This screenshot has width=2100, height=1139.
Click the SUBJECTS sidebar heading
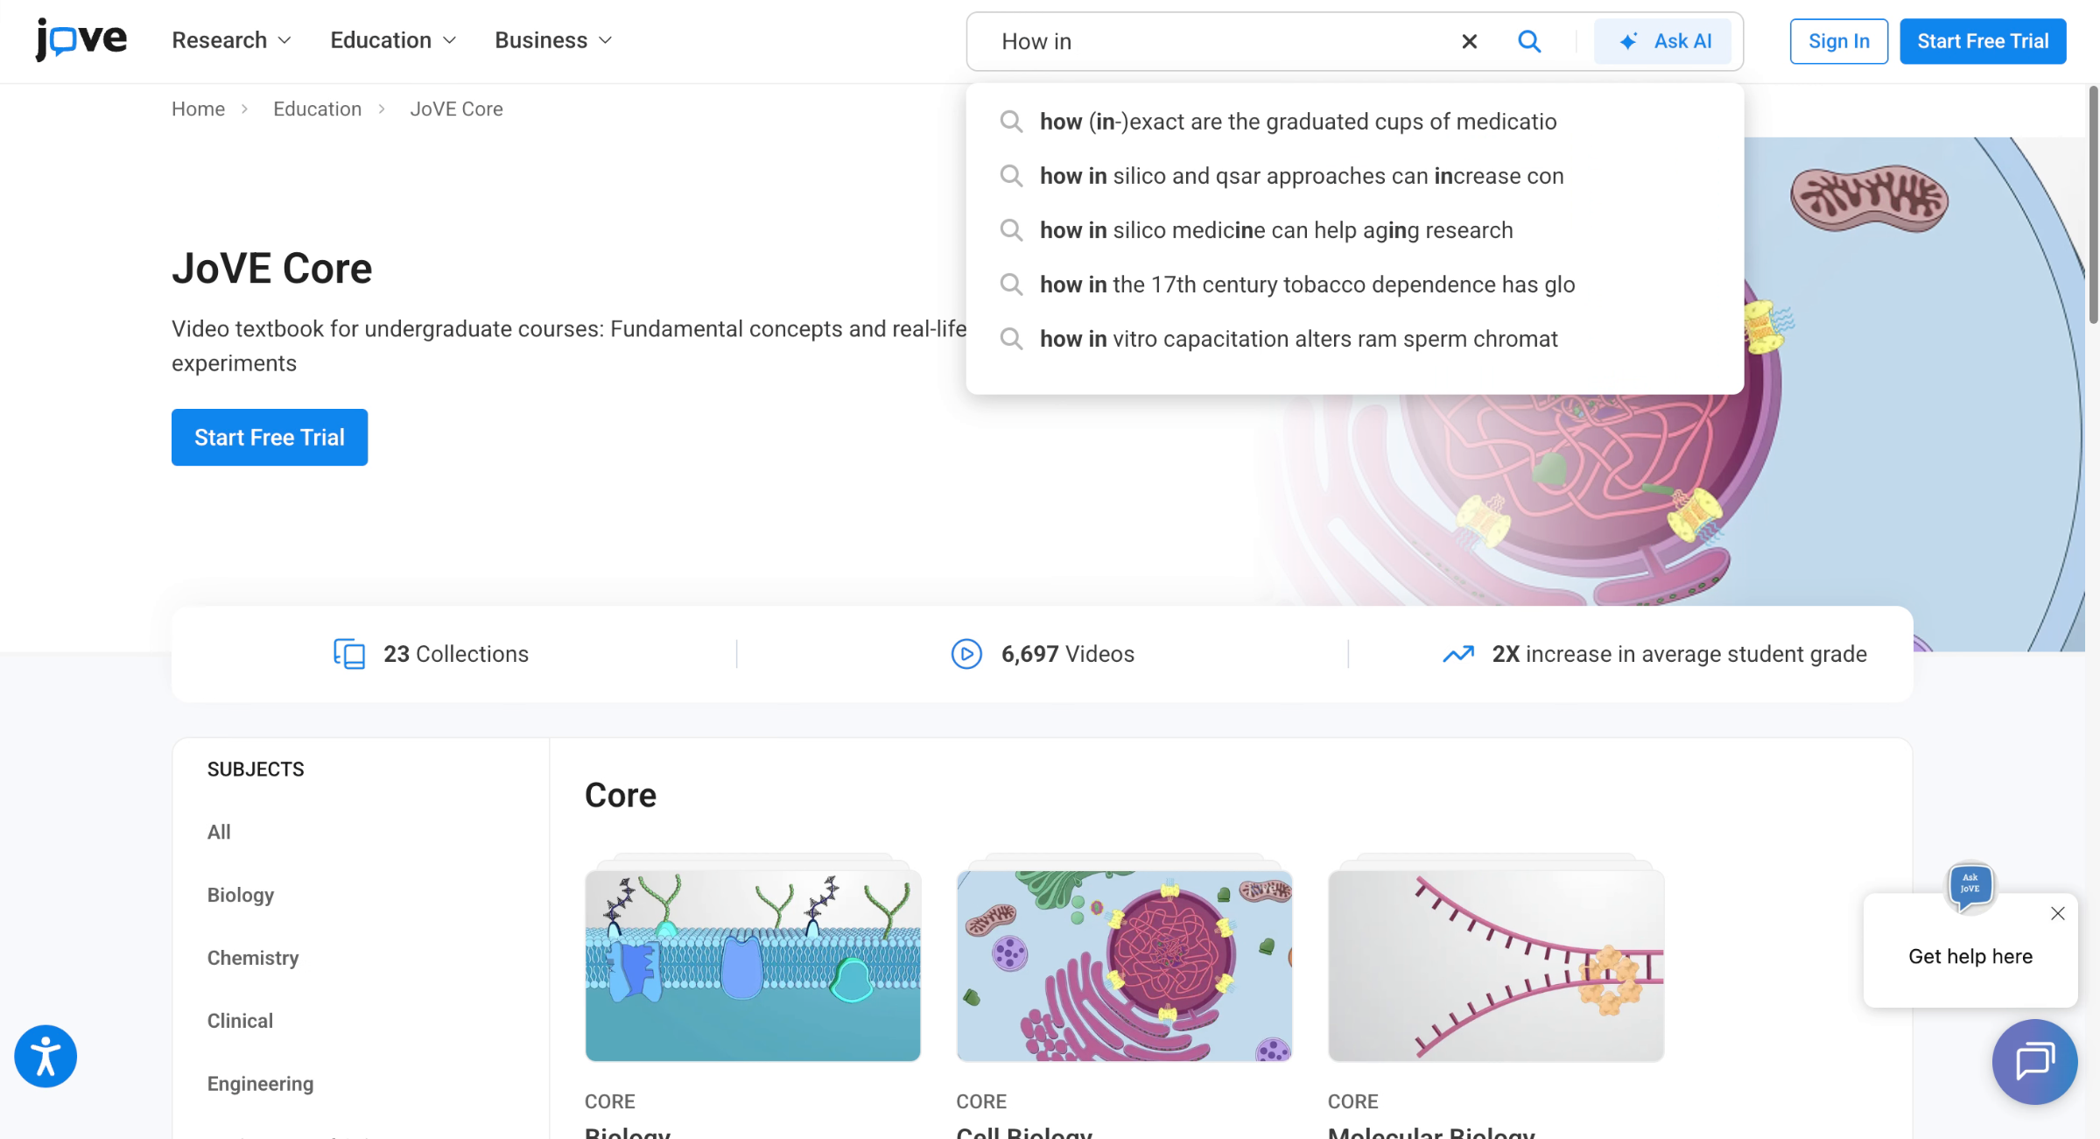(256, 769)
